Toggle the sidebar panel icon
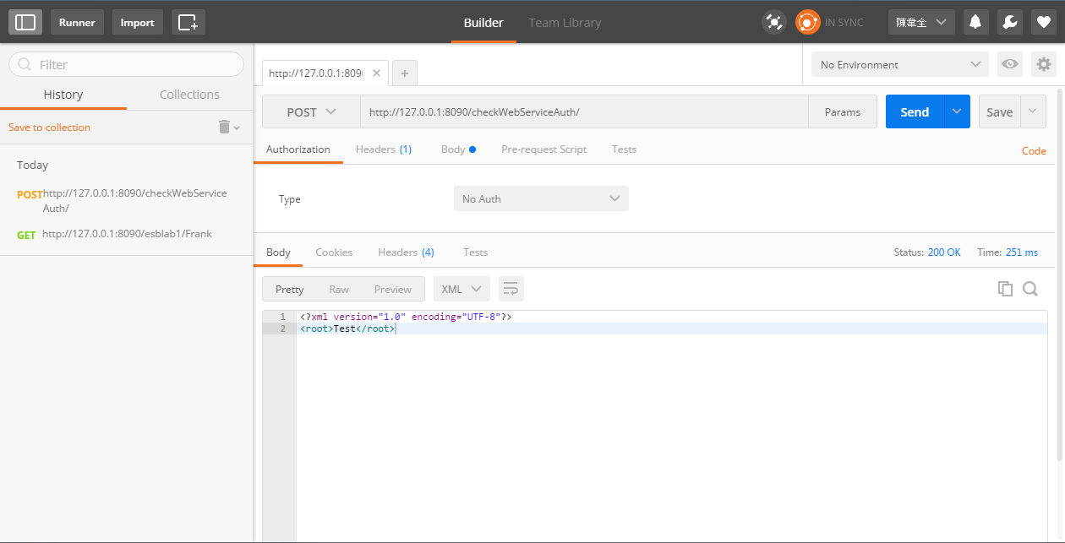The height and width of the screenshot is (543, 1065). [25, 22]
